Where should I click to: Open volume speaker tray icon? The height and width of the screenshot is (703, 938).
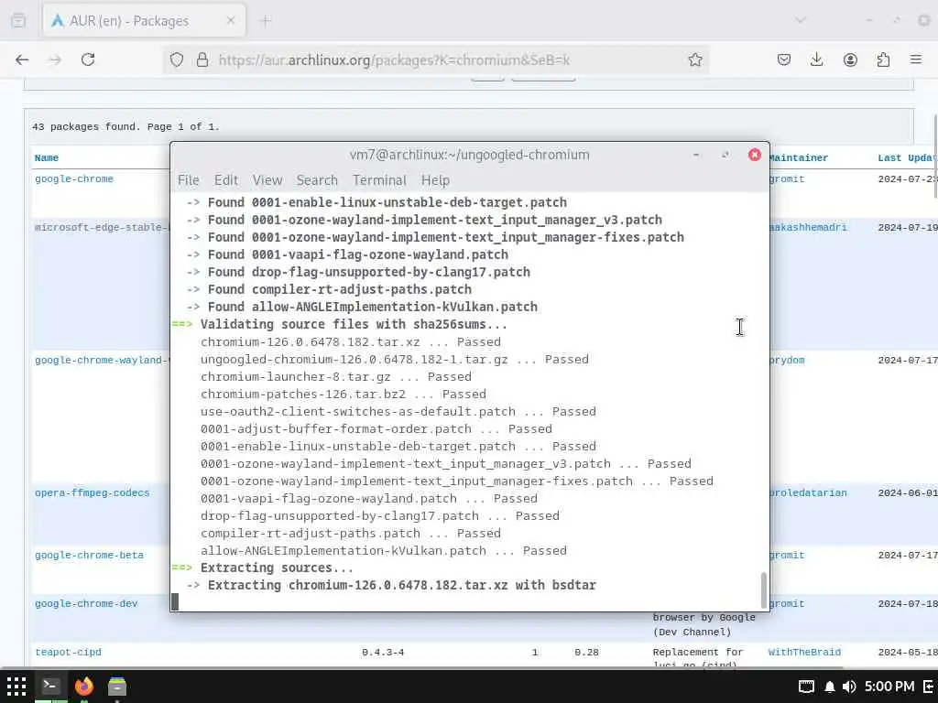pos(849,687)
